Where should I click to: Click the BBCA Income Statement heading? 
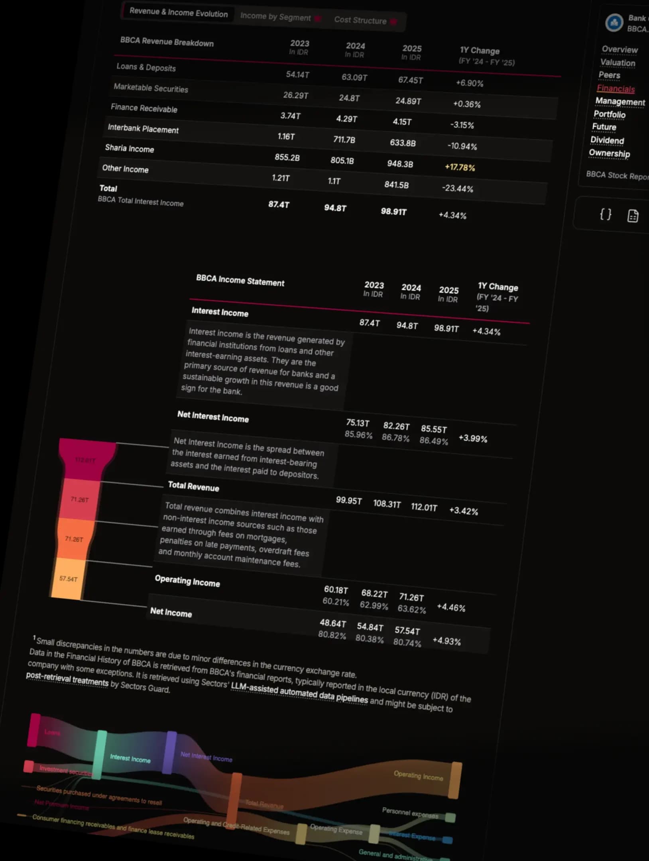pos(240,281)
